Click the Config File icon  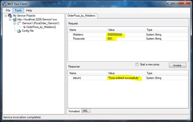tap(19, 31)
